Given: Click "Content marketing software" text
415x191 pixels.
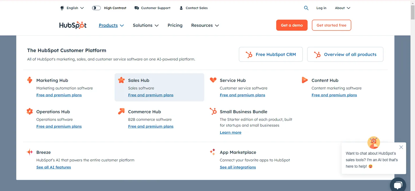Looking at the screenshot, I should pyautogui.click(x=336, y=88).
